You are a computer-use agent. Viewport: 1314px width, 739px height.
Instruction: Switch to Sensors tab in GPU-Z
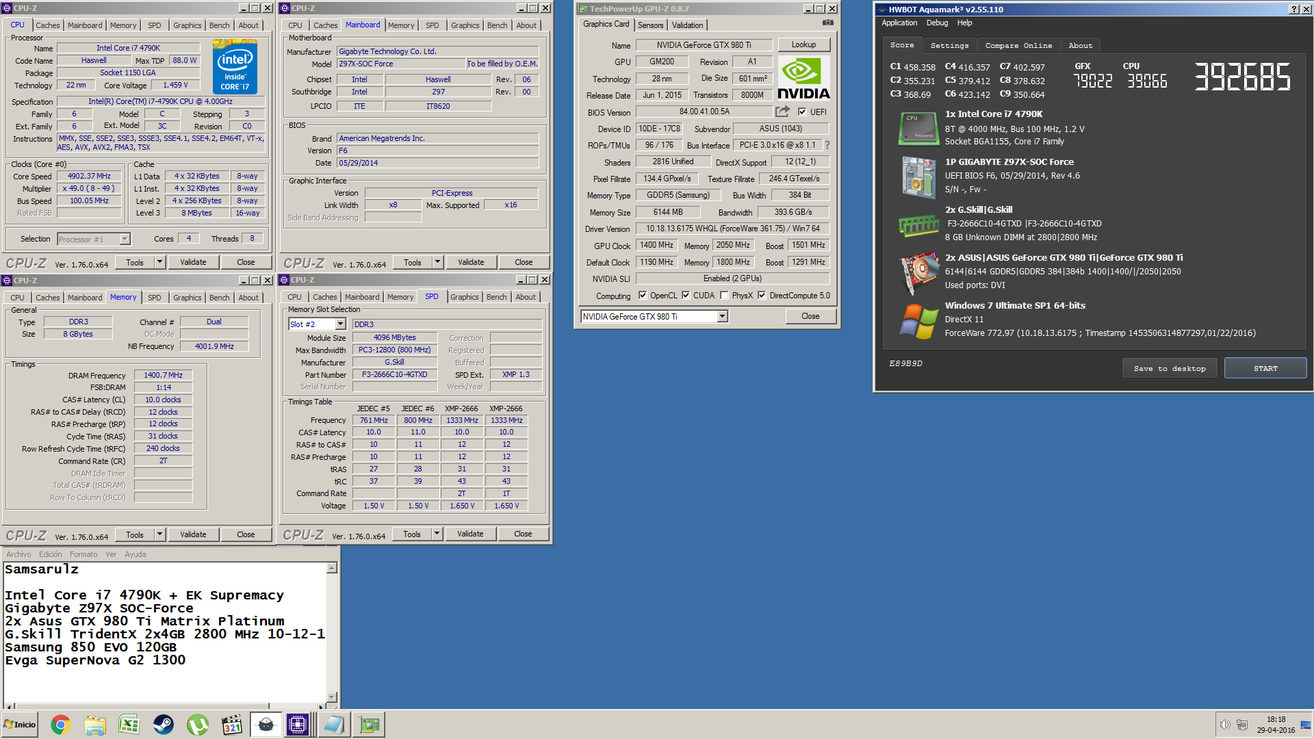click(x=650, y=25)
